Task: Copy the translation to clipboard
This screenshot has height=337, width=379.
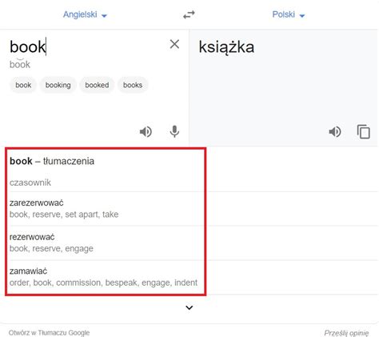Action: (363, 131)
